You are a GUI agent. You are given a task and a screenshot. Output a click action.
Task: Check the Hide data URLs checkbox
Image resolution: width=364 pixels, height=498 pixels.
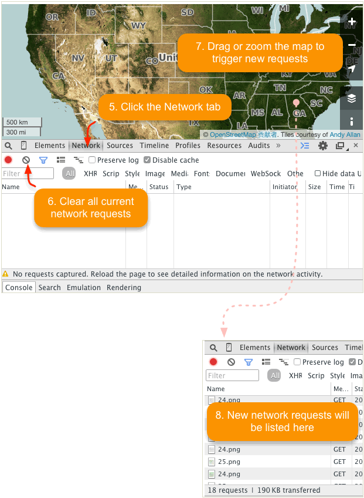click(x=318, y=173)
